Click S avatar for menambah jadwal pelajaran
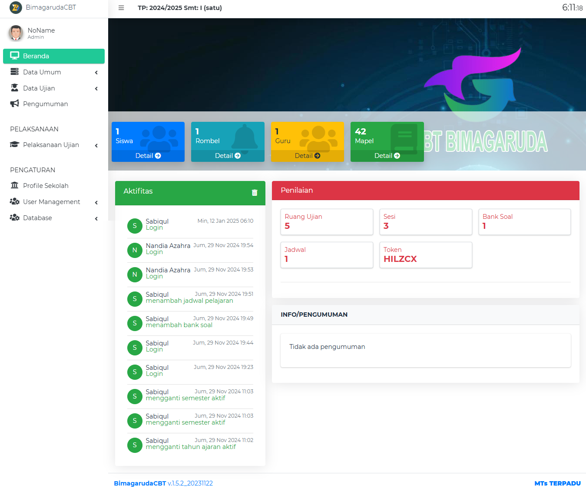Image resolution: width=586 pixels, height=489 pixels. pyautogui.click(x=135, y=299)
